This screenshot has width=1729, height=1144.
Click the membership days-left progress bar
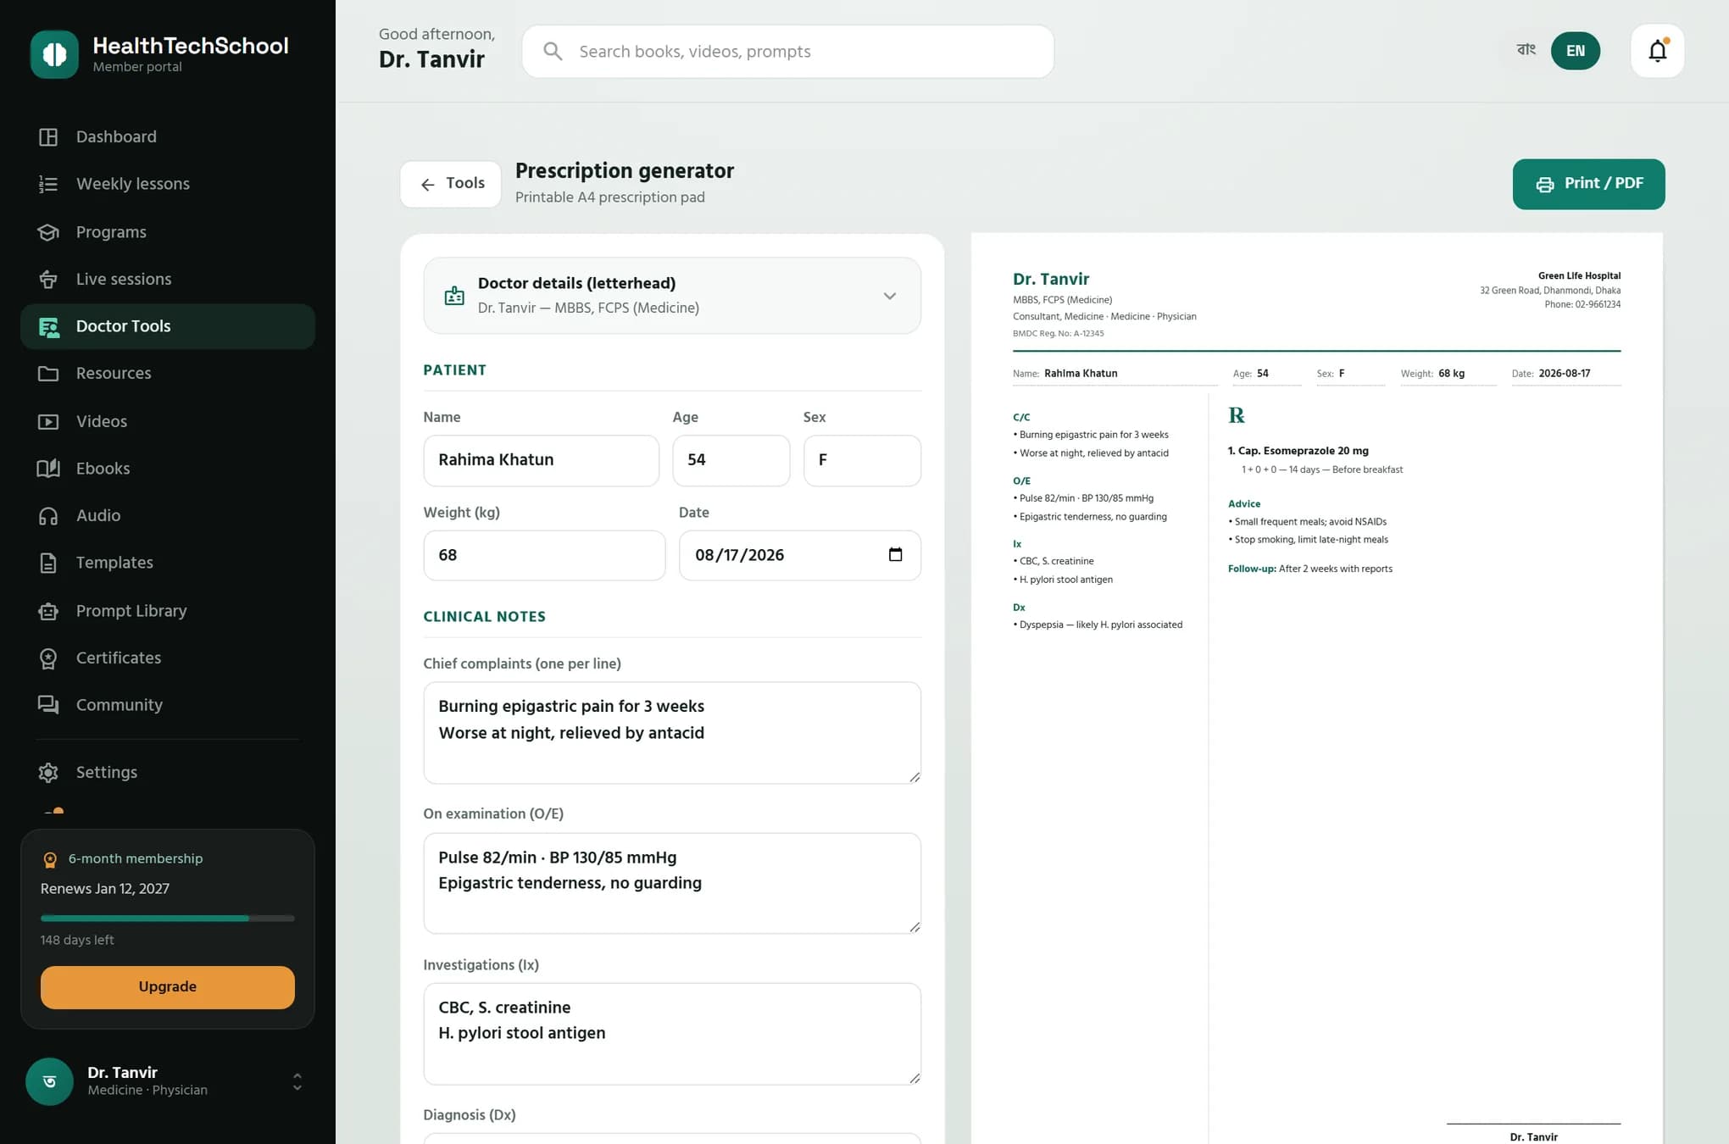(x=168, y=919)
